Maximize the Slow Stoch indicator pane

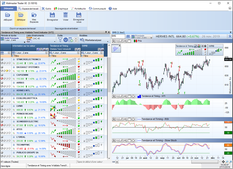(x=129, y=141)
